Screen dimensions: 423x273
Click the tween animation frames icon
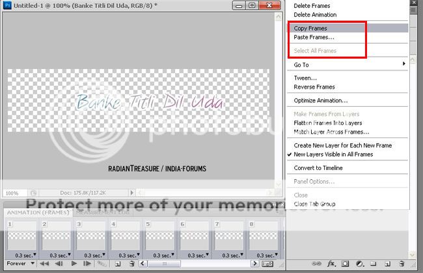(x=102, y=265)
